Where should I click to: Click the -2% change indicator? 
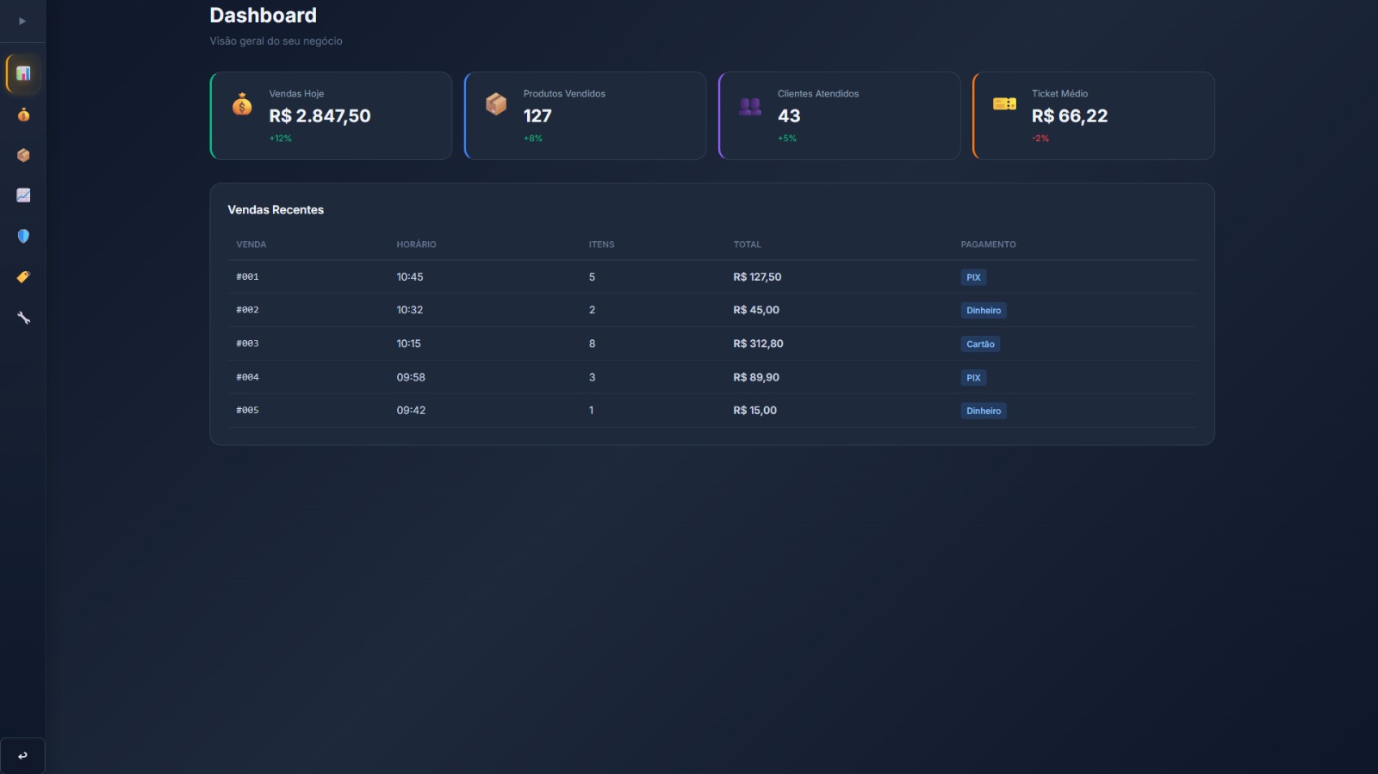1040,139
